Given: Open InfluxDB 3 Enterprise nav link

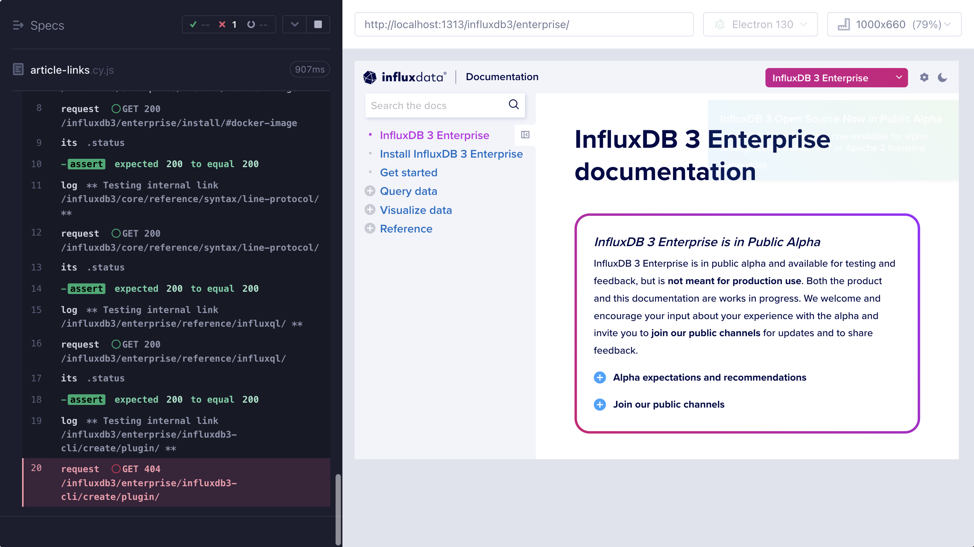Looking at the screenshot, I should click(434, 135).
